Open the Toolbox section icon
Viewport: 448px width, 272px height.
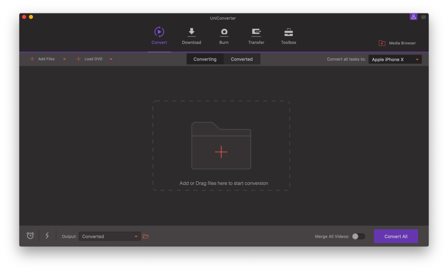point(289,32)
